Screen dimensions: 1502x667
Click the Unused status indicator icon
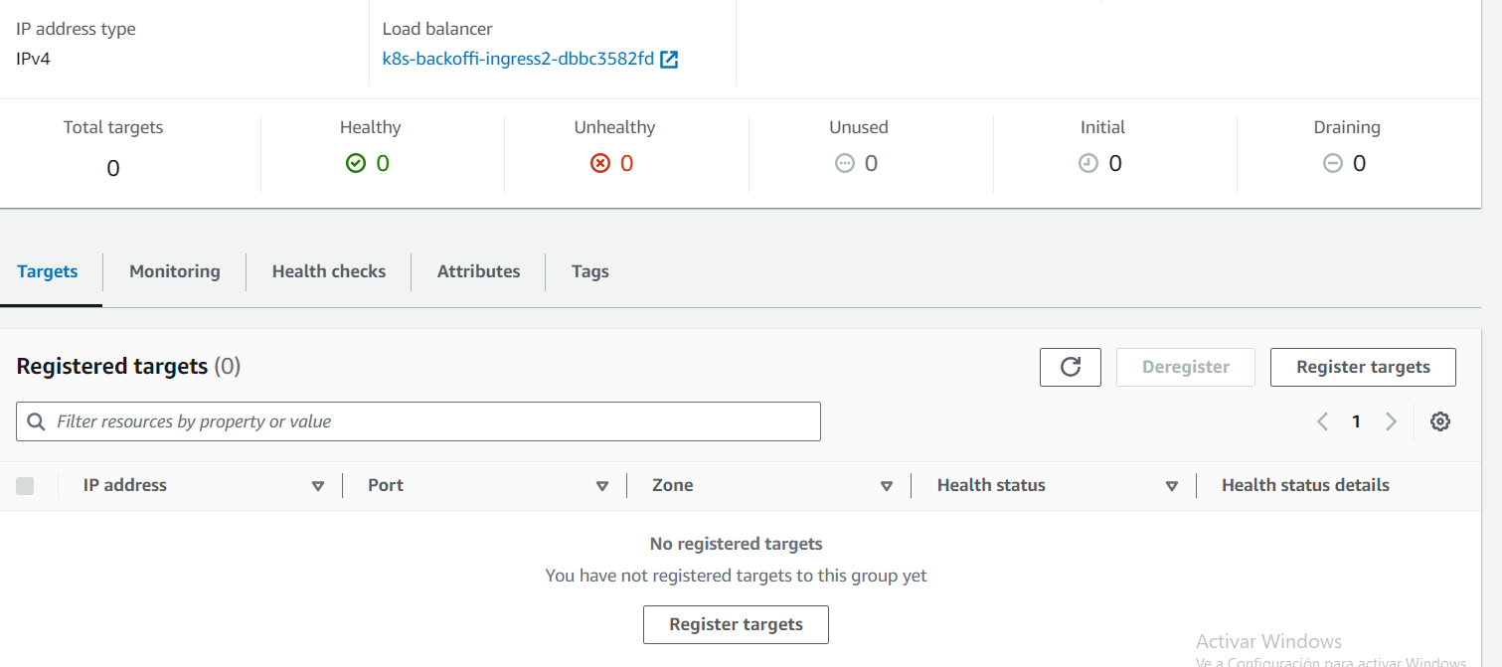[x=844, y=163]
